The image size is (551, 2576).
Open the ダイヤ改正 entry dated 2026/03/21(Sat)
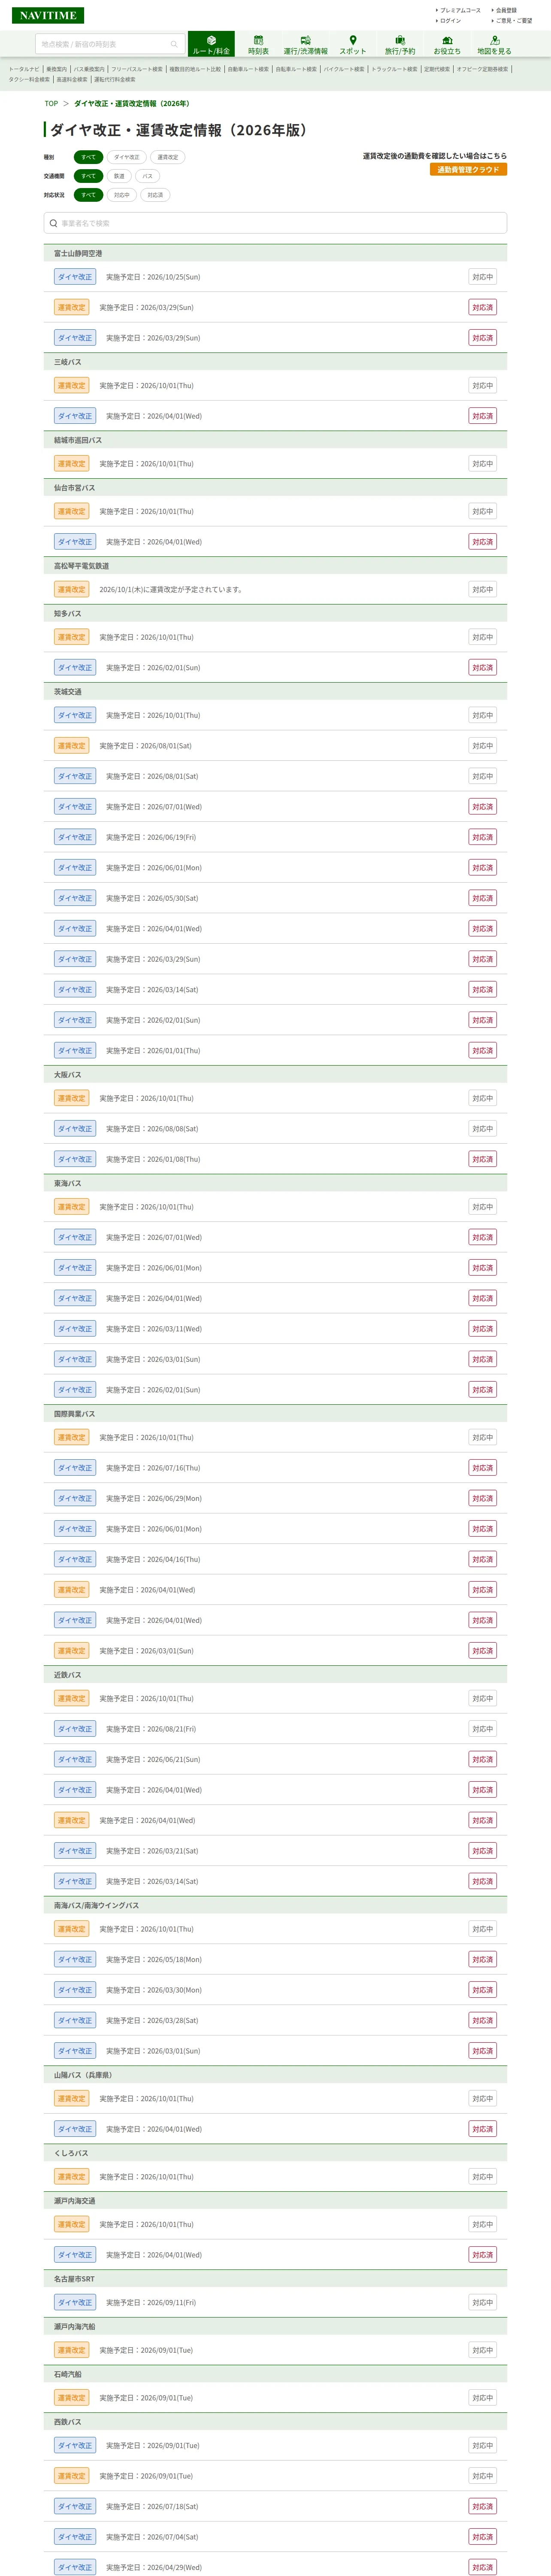click(x=275, y=1851)
